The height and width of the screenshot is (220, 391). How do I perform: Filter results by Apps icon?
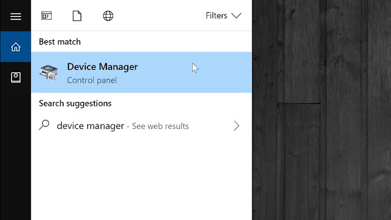click(46, 16)
